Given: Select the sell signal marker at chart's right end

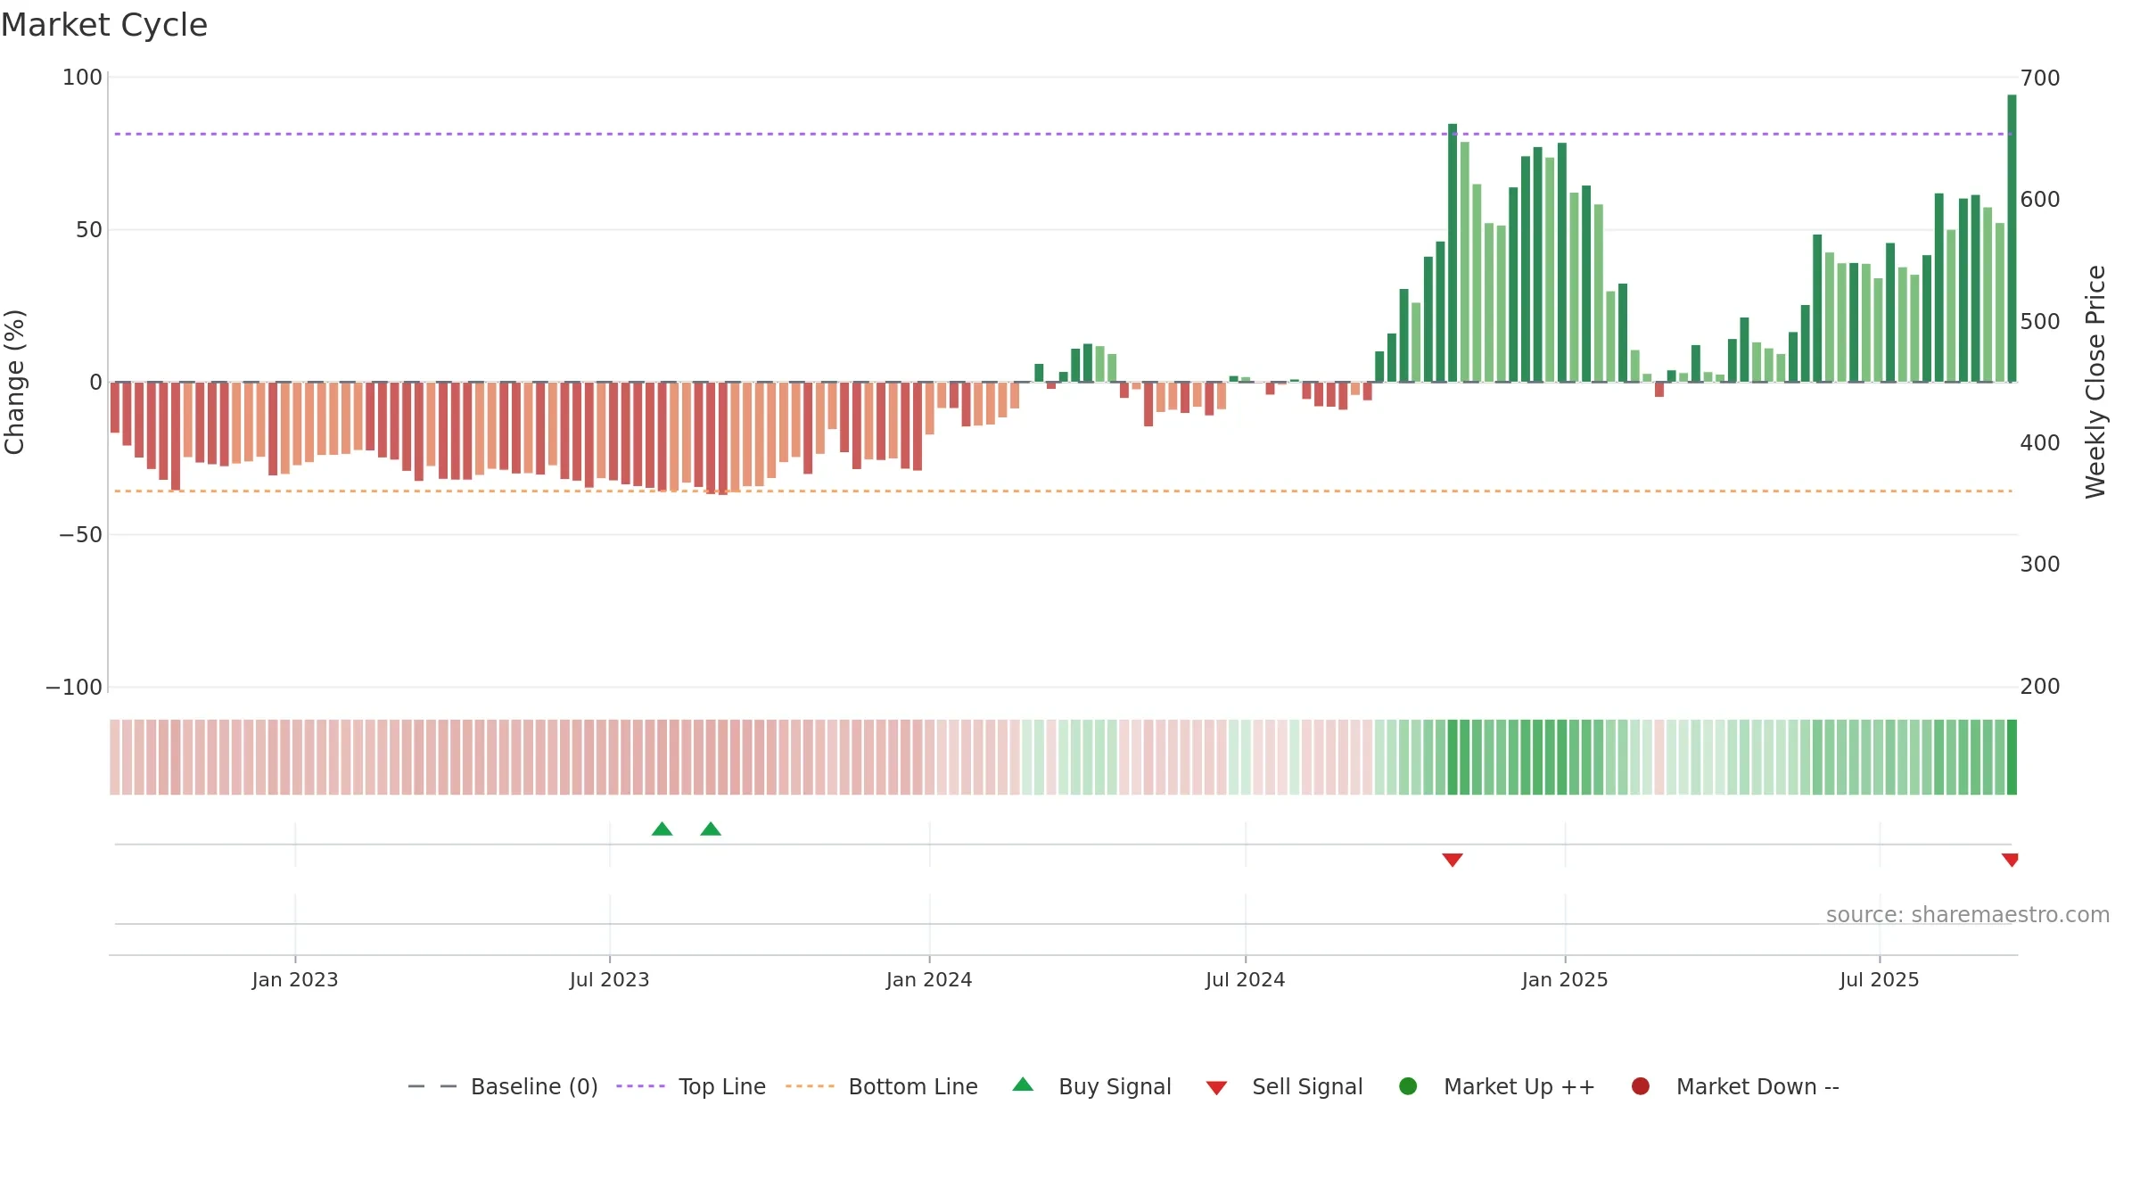Looking at the screenshot, I should click(x=2010, y=860).
